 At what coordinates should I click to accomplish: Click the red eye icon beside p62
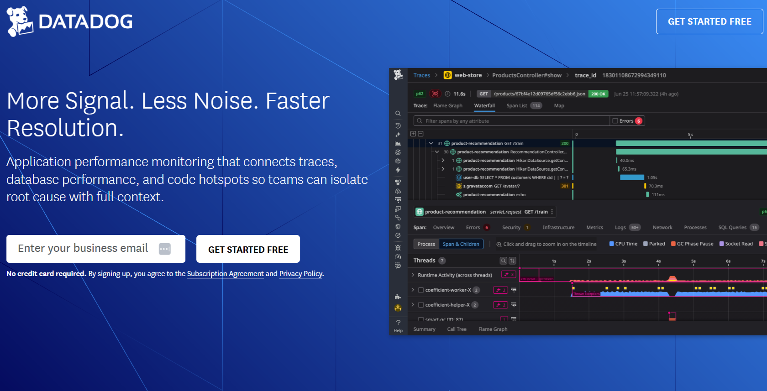435,94
